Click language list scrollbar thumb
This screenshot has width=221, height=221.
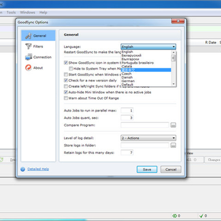(x=174, y=58)
